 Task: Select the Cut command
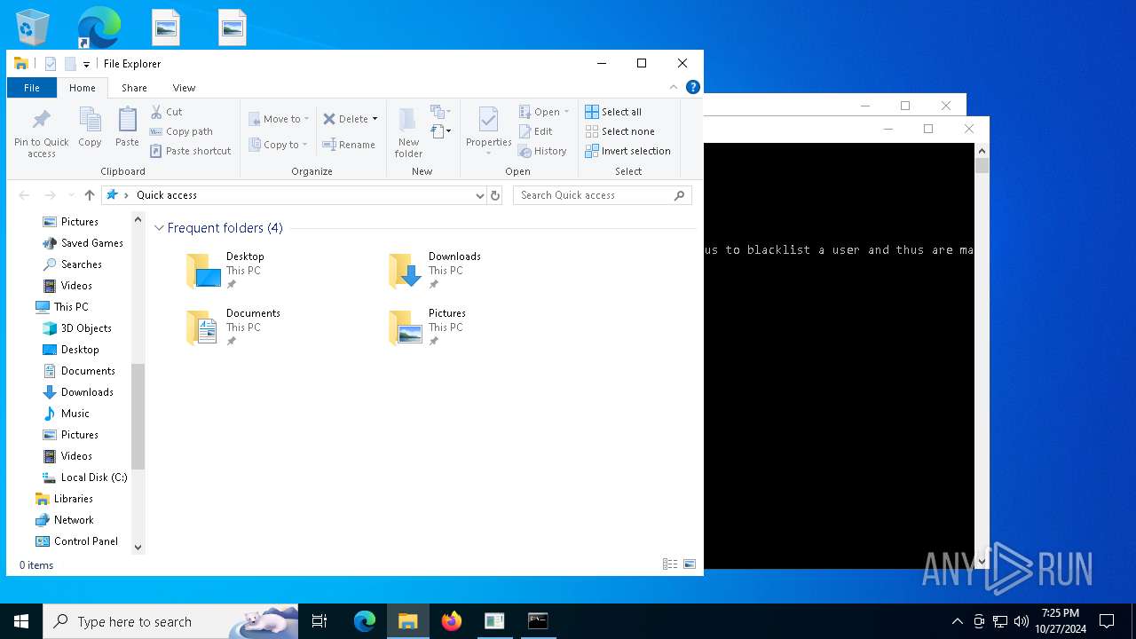(166, 112)
